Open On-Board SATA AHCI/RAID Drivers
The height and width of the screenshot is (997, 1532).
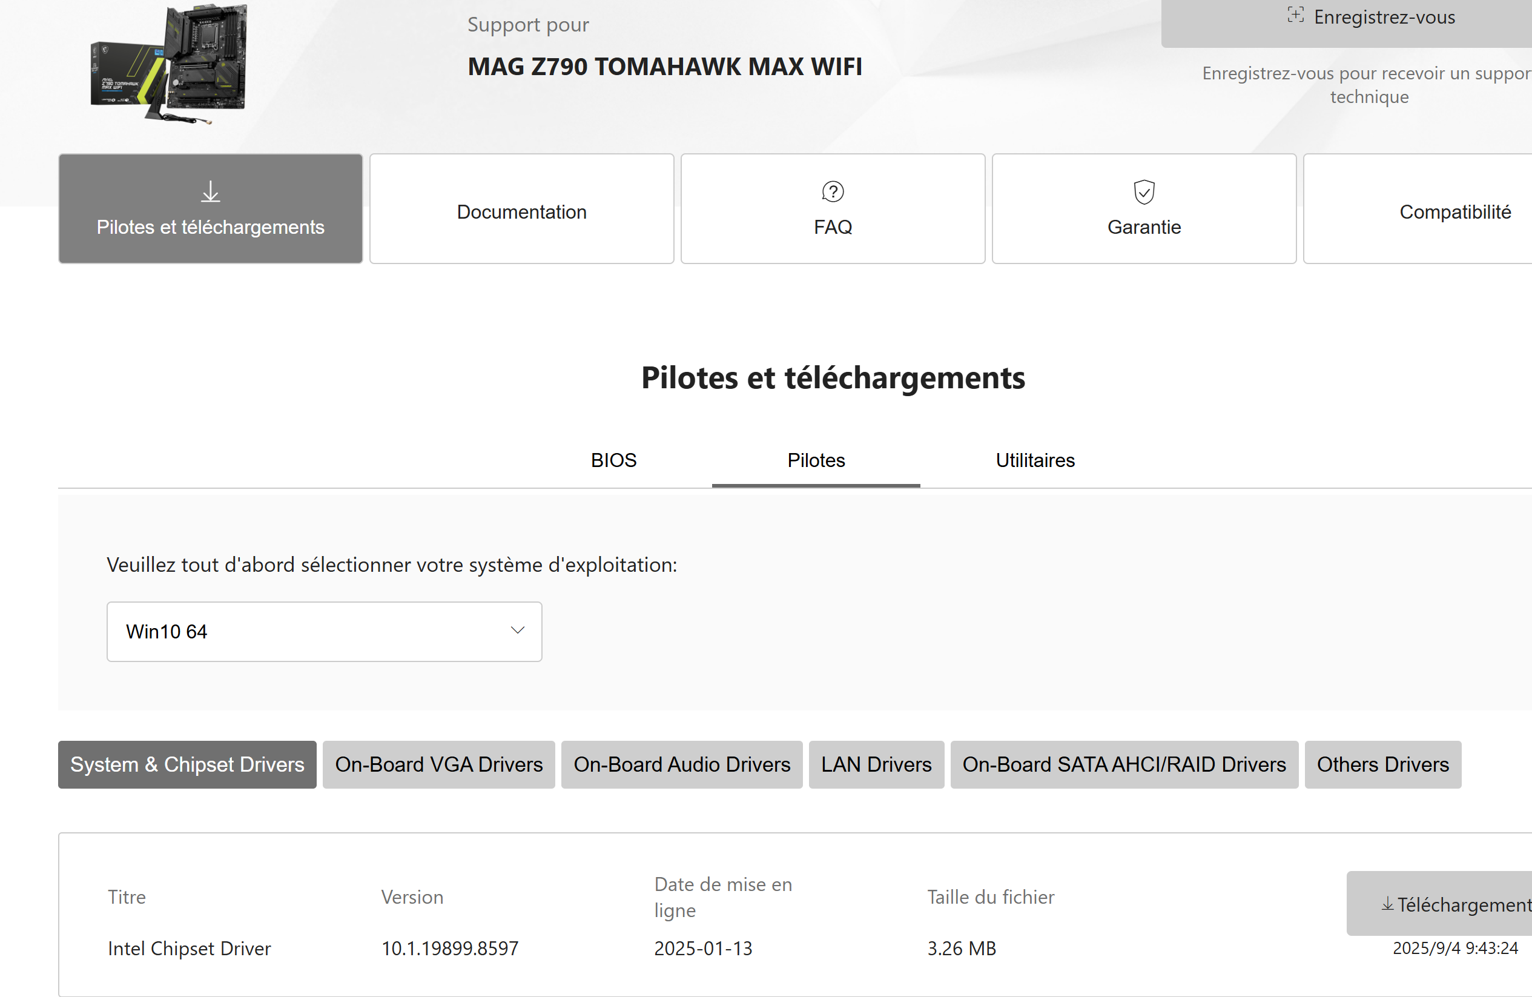[x=1124, y=764]
